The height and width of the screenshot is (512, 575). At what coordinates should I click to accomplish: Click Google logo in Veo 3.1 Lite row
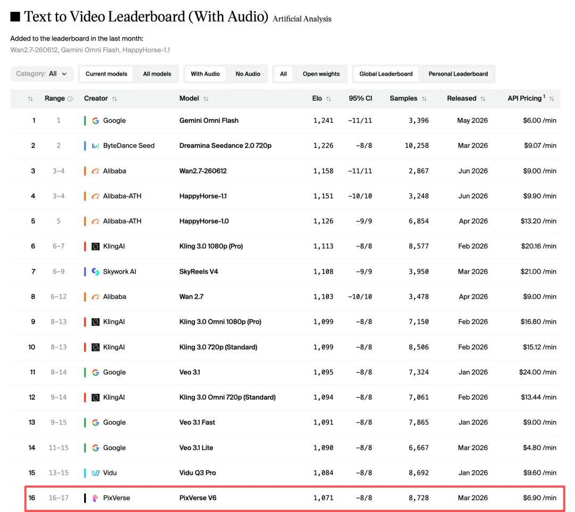(95, 448)
